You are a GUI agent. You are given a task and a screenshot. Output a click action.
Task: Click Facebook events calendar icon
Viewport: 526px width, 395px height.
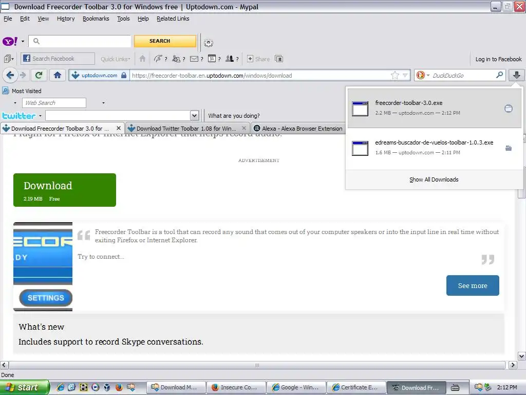click(212, 59)
